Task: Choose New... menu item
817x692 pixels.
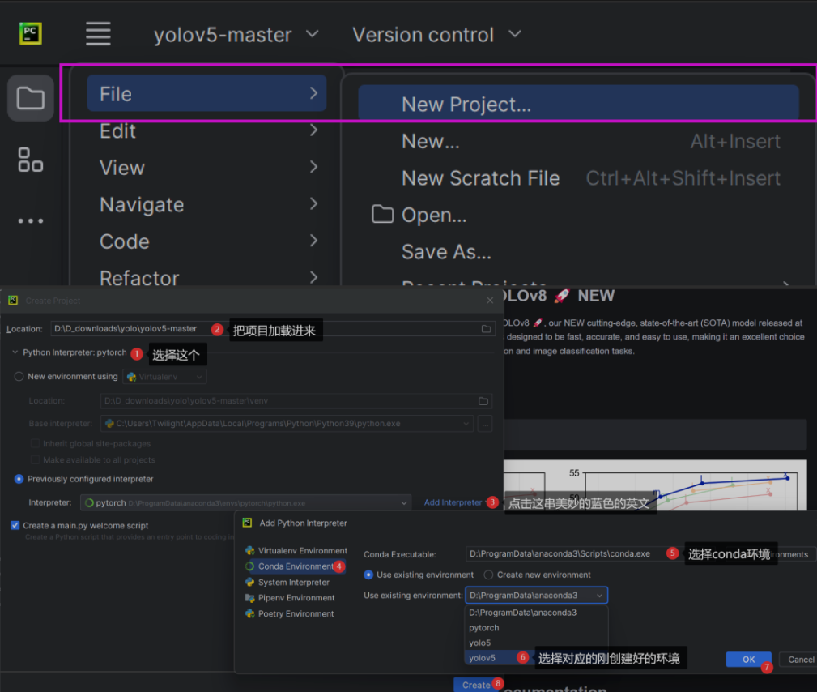Action: [x=578, y=141]
